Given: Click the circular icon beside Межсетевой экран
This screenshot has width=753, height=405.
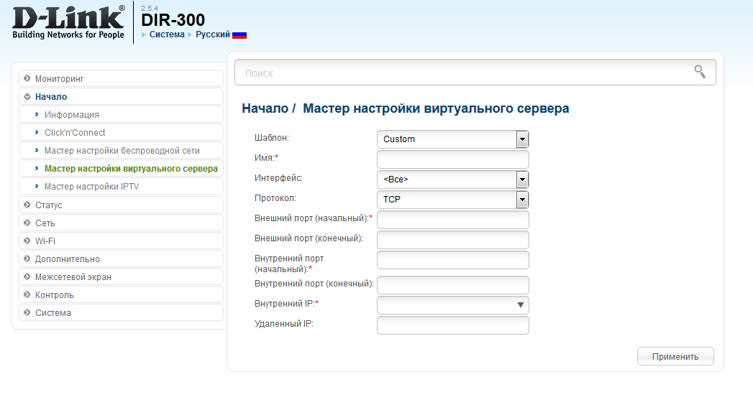Looking at the screenshot, I should [x=27, y=276].
